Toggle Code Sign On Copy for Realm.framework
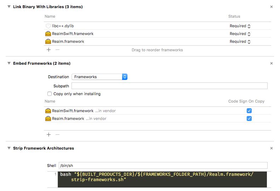 point(249,118)
